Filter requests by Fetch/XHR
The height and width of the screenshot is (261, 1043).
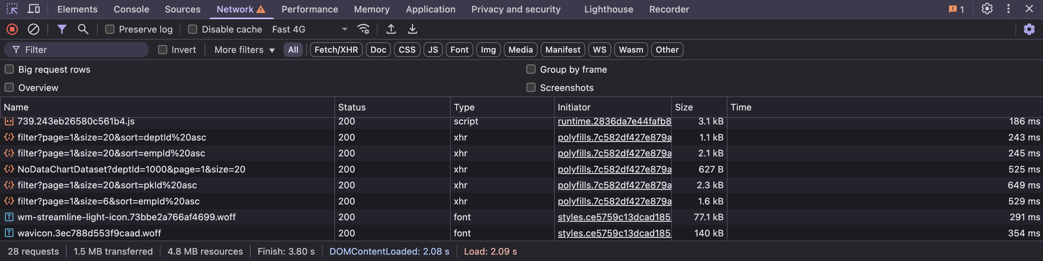coord(336,50)
